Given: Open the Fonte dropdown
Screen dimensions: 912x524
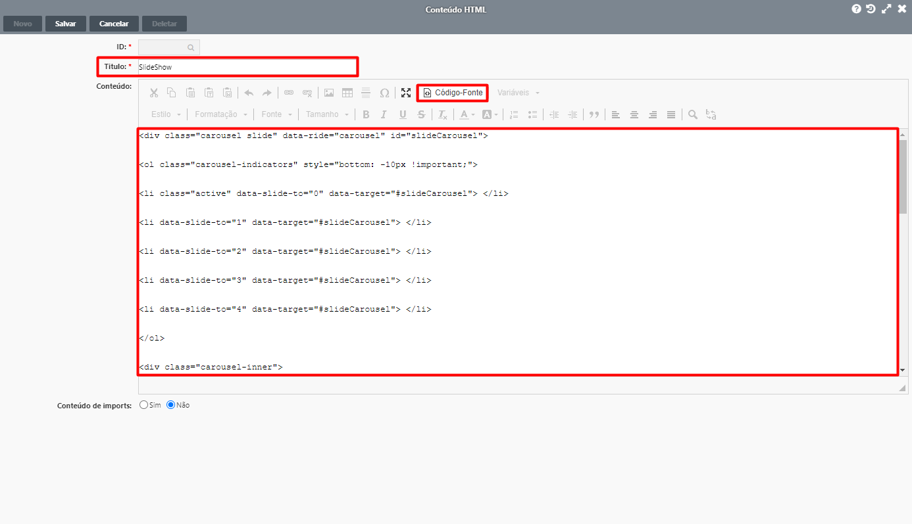Looking at the screenshot, I should tap(277, 114).
